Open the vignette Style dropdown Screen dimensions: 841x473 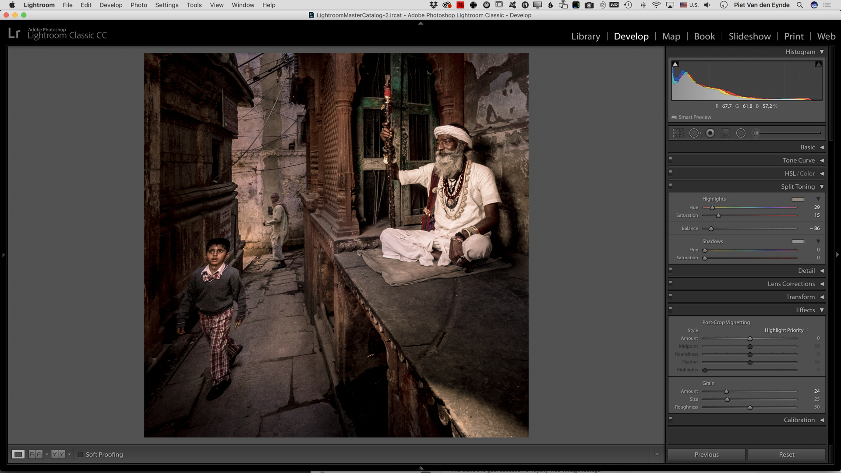(x=787, y=330)
